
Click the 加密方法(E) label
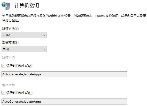pyautogui.click(x=11, y=42)
